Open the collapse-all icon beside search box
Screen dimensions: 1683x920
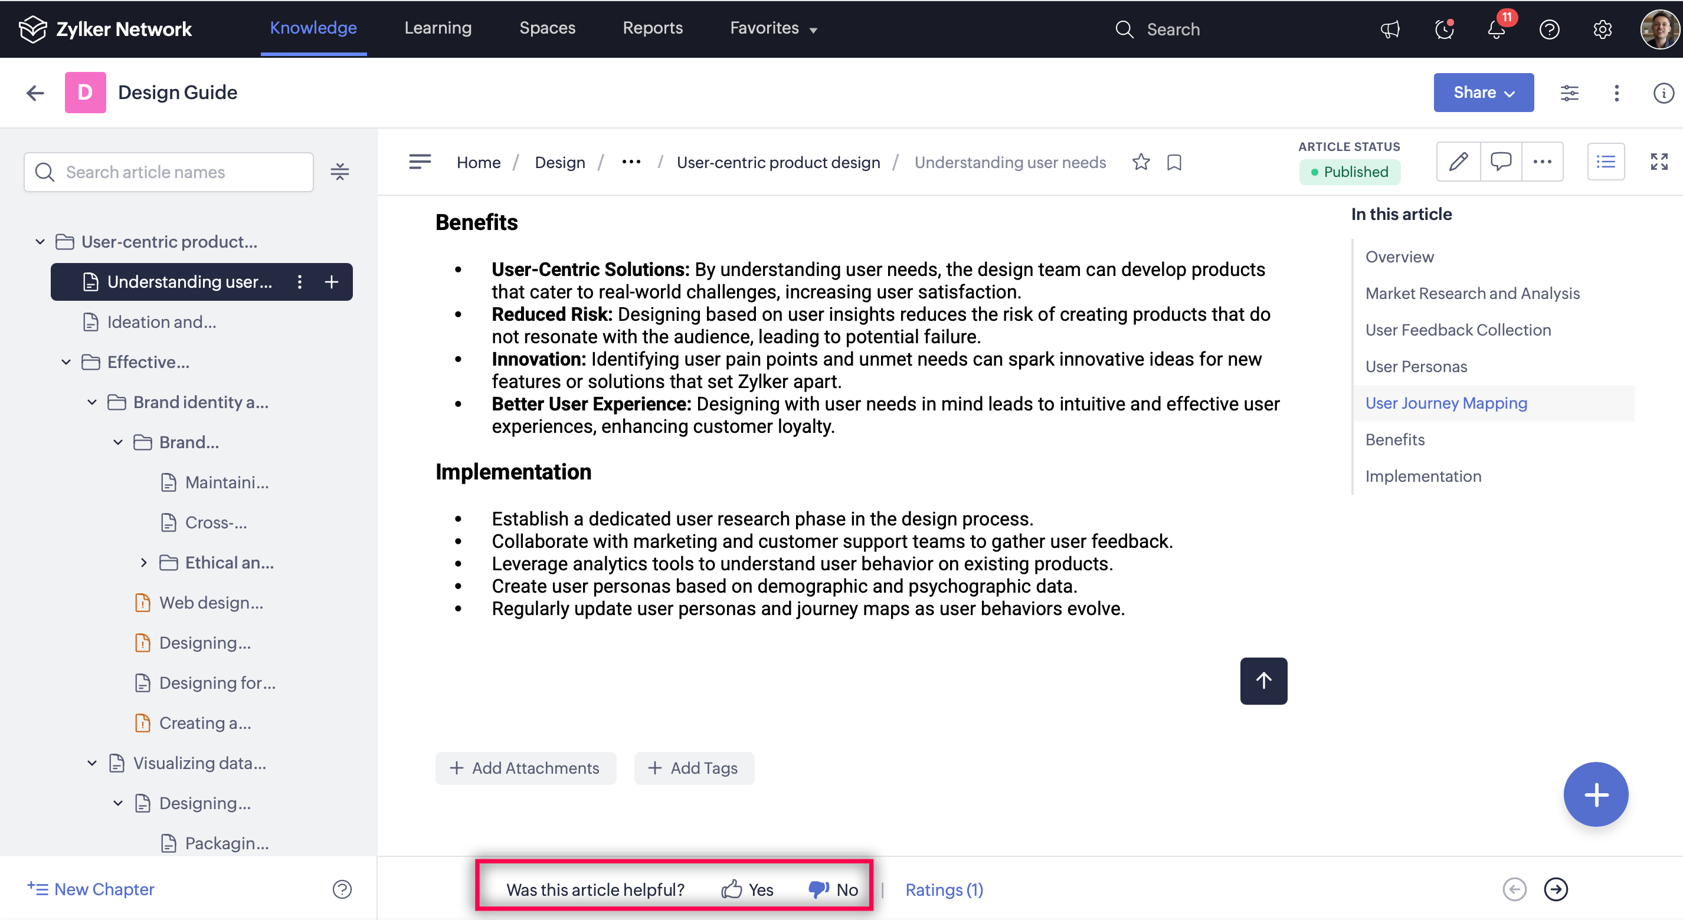coord(340,172)
